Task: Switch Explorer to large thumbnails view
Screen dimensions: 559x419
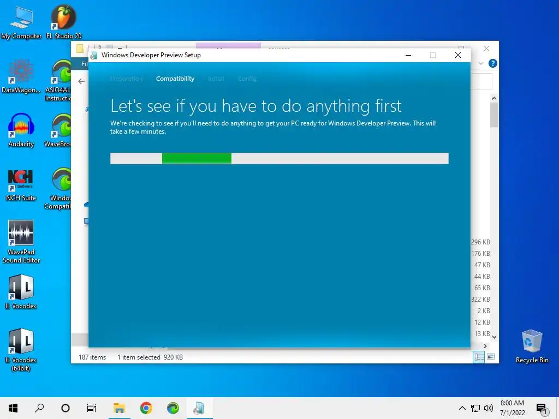Action: [491, 357]
